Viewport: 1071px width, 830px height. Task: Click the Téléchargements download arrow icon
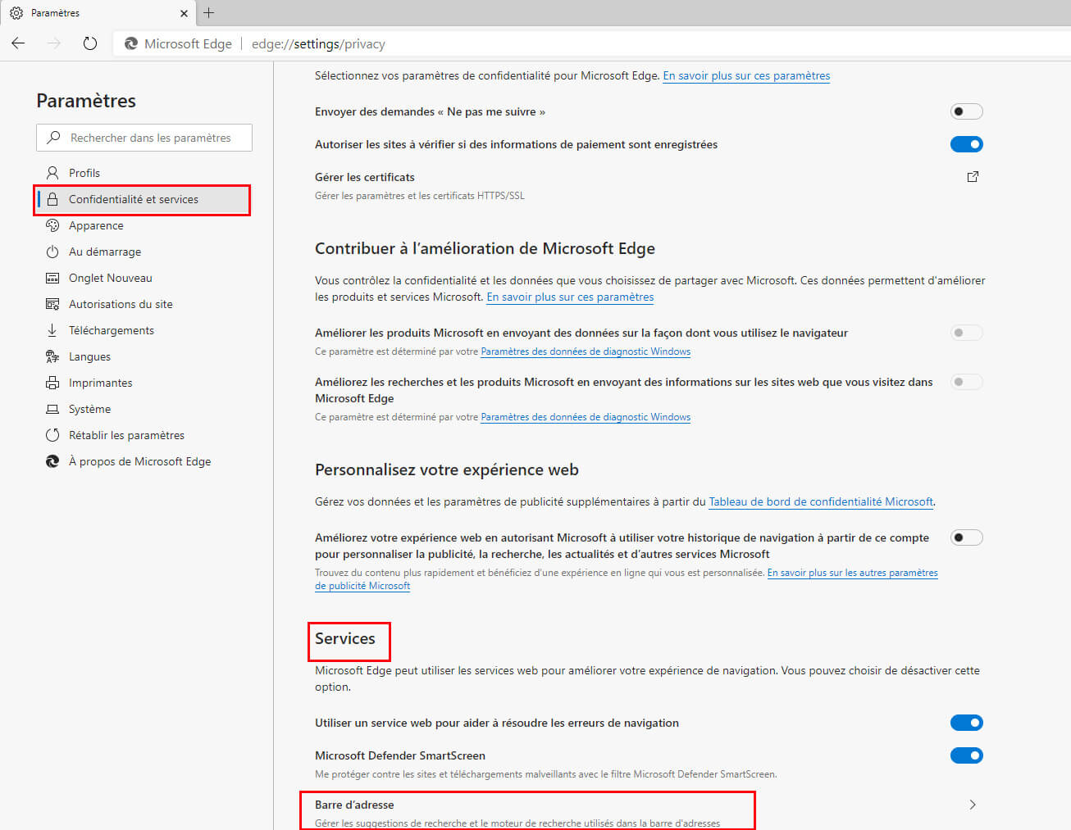click(x=52, y=330)
